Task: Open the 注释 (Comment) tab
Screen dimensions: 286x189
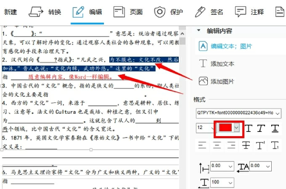Action: pyautogui.click(x=249, y=12)
